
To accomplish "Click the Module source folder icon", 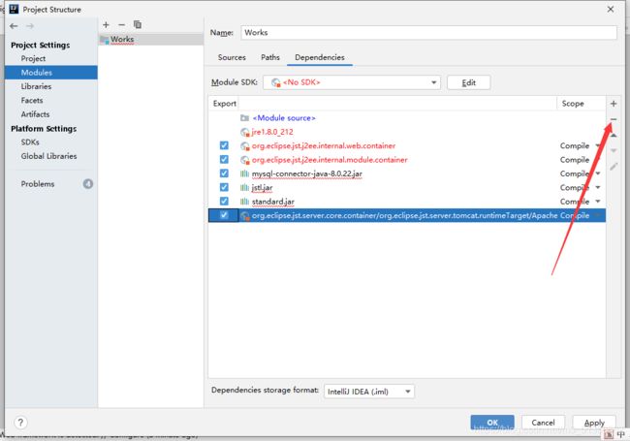I will pyautogui.click(x=244, y=118).
